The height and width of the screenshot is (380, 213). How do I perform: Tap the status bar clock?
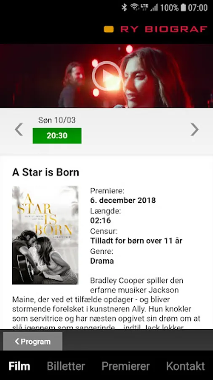(198, 8)
